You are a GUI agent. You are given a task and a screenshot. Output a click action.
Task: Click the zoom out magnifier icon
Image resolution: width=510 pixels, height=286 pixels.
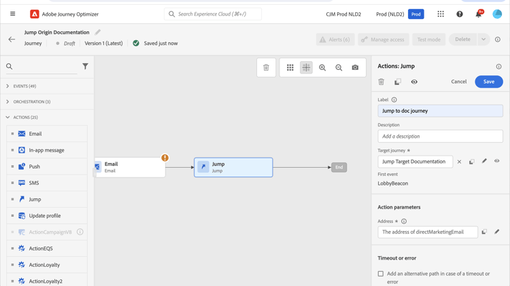coord(339,68)
